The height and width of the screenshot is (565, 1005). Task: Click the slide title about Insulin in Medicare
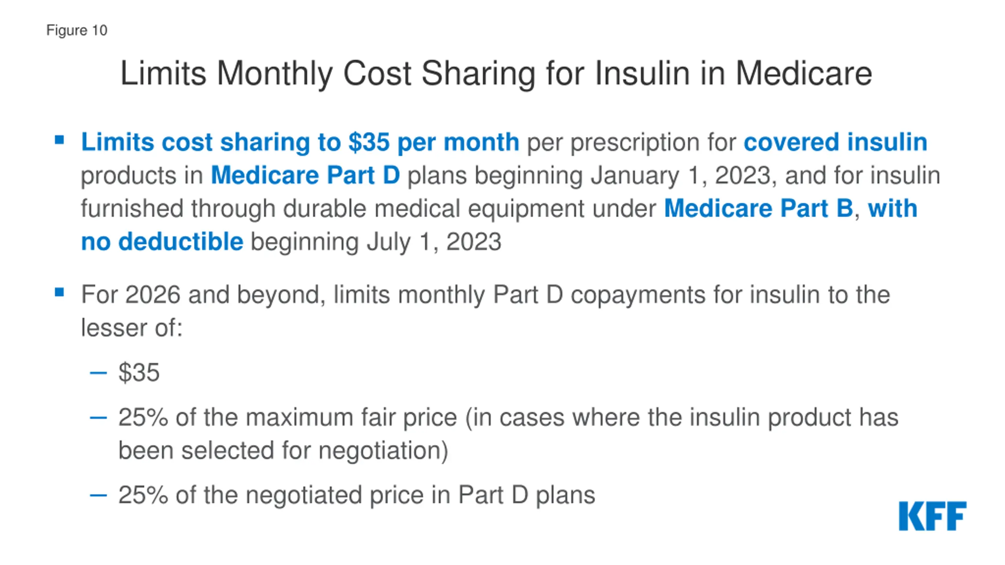pyautogui.click(x=496, y=73)
